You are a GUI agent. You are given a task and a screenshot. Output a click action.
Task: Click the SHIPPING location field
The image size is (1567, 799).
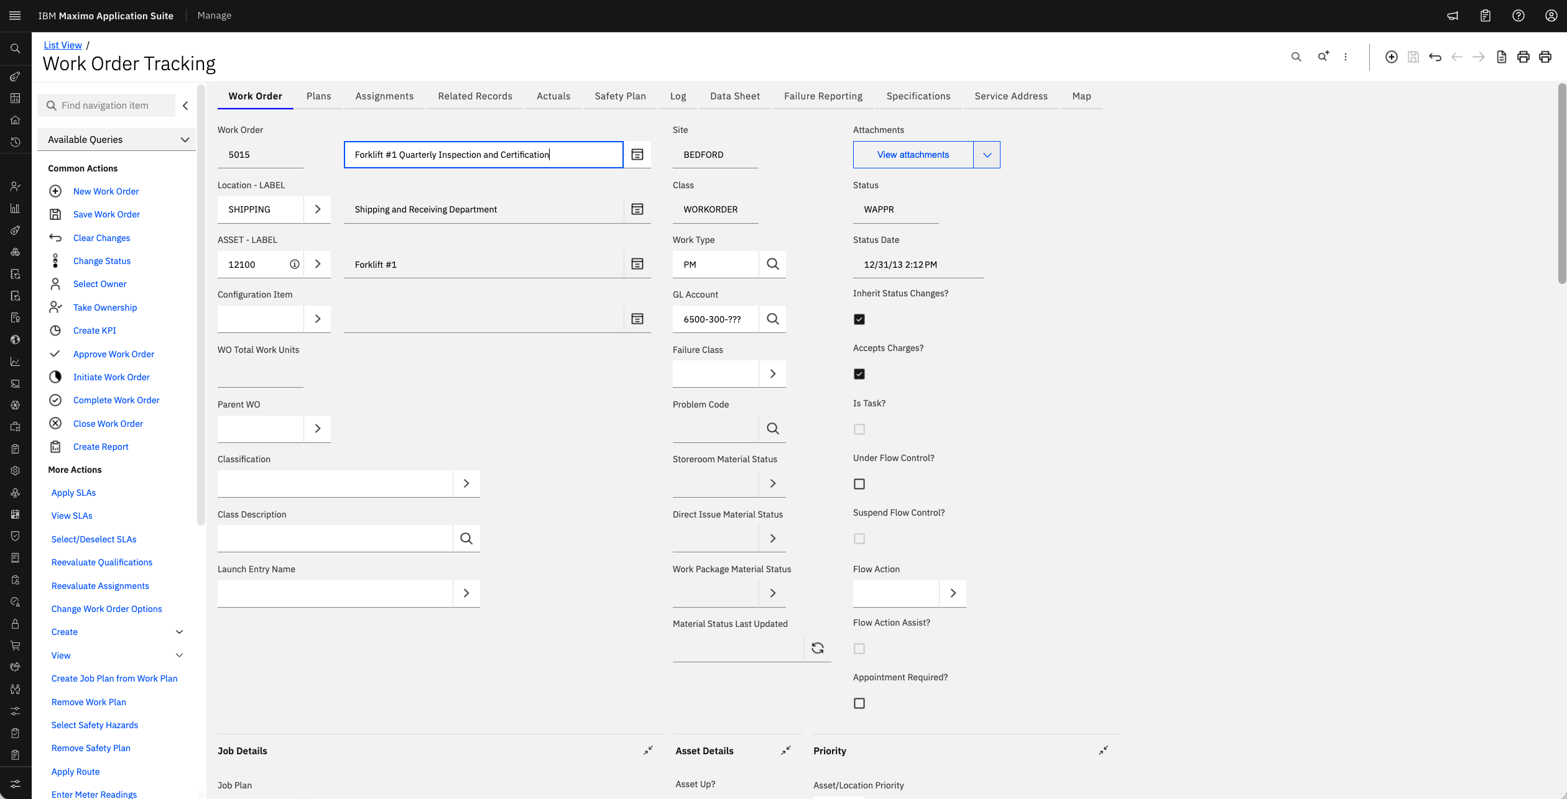pos(261,209)
